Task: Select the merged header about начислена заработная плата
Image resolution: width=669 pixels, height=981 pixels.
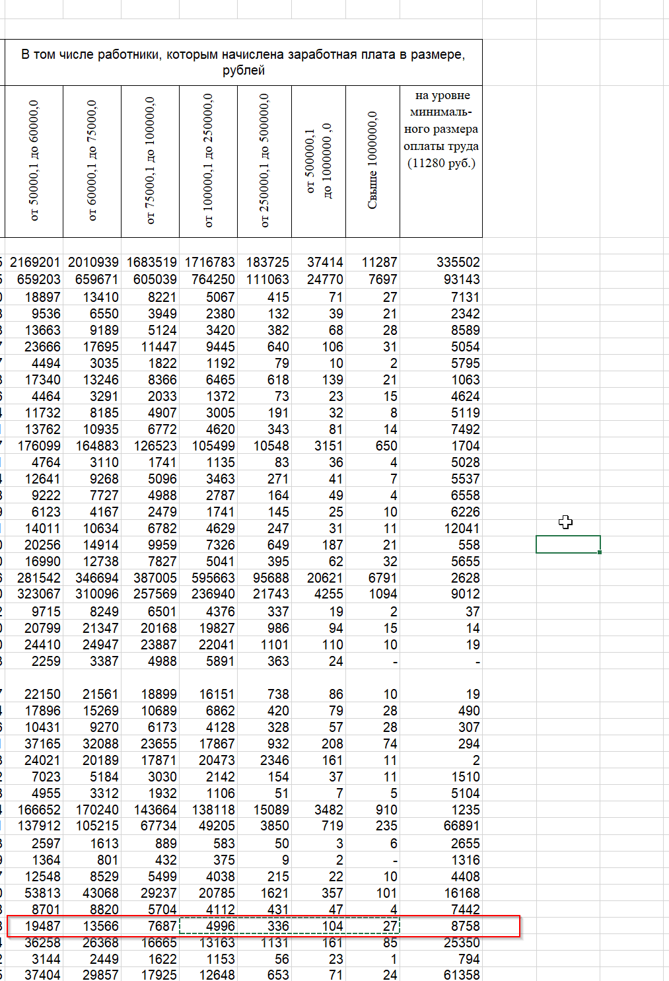Action: (243, 62)
